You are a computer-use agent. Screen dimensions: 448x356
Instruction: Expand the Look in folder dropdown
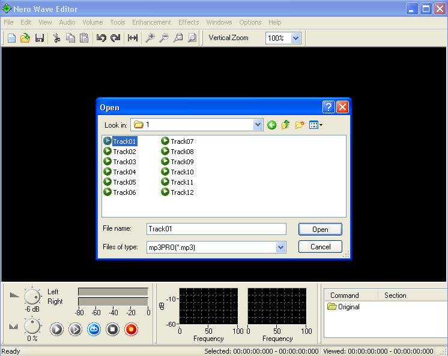258,125
